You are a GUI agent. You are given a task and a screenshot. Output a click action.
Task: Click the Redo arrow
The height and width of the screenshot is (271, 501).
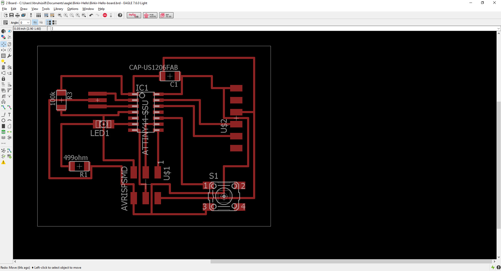97,15
